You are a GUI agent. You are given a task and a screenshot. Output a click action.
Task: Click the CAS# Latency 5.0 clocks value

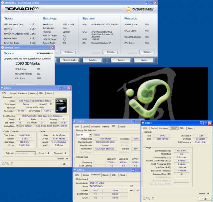pyautogui.click(x=182, y=157)
